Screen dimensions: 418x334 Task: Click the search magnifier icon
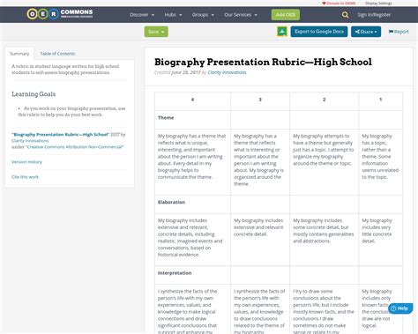[345, 15]
